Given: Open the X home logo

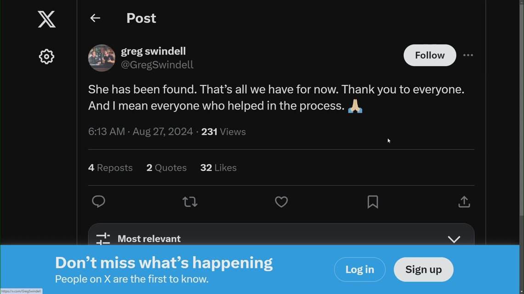Looking at the screenshot, I should 46,19.
